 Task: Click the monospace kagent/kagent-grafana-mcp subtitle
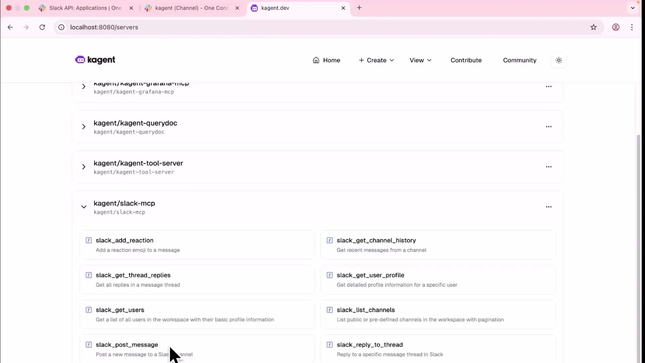coord(134,92)
